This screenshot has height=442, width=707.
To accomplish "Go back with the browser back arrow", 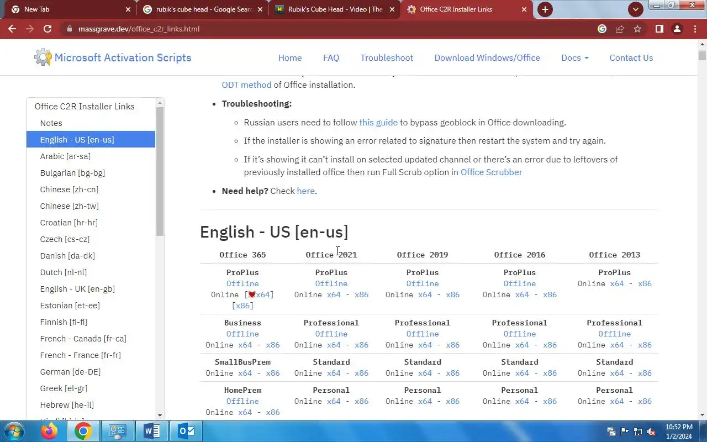I will [x=12, y=29].
